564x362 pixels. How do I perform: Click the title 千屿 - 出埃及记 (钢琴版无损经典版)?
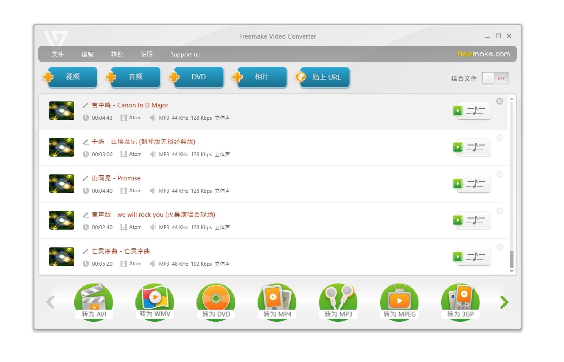pyautogui.click(x=143, y=142)
